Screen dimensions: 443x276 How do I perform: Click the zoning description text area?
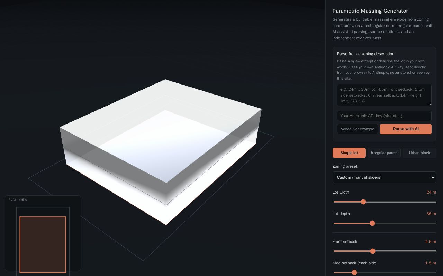[384, 95]
